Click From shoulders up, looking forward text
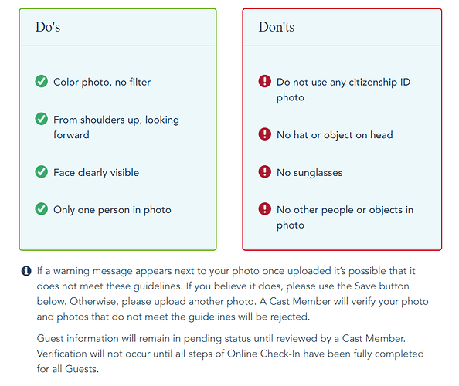Image resolution: width=459 pixels, height=386 pixels. [116, 127]
